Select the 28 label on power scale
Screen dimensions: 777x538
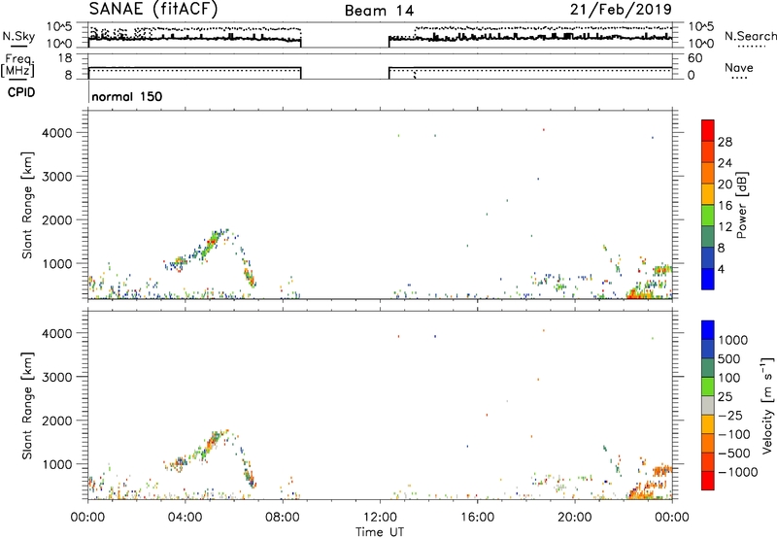pyautogui.click(x=725, y=142)
